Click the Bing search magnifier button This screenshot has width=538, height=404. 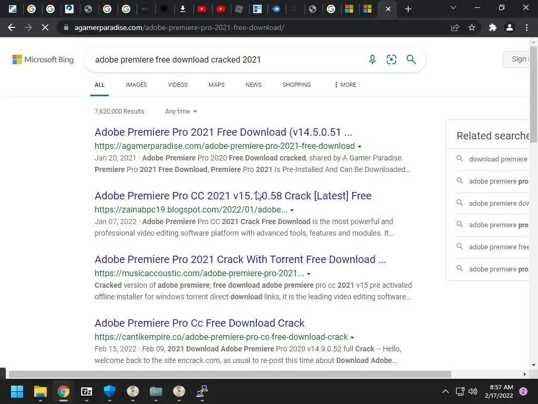point(411,59)
